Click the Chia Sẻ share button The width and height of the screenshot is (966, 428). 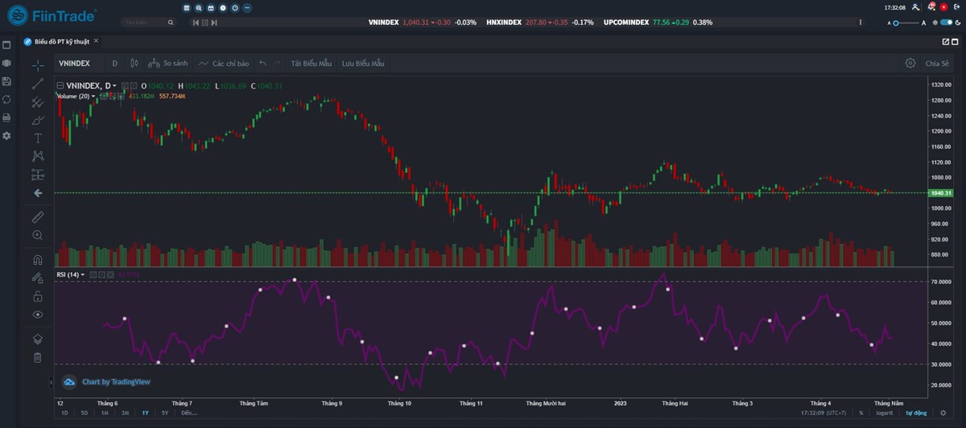(x=937, y=63)
